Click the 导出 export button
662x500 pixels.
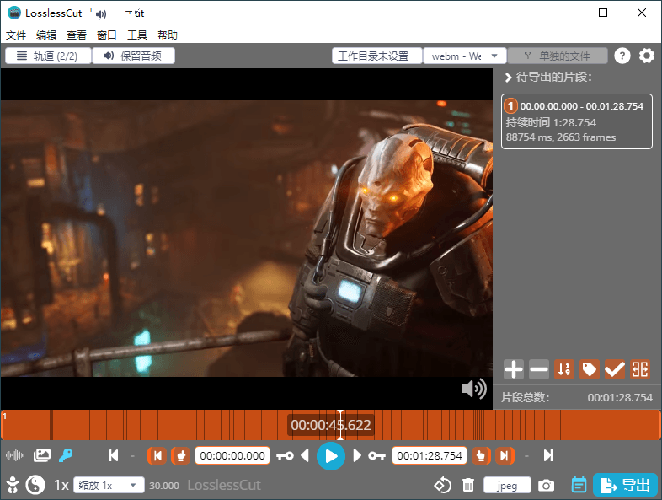[x=625, y=486]
